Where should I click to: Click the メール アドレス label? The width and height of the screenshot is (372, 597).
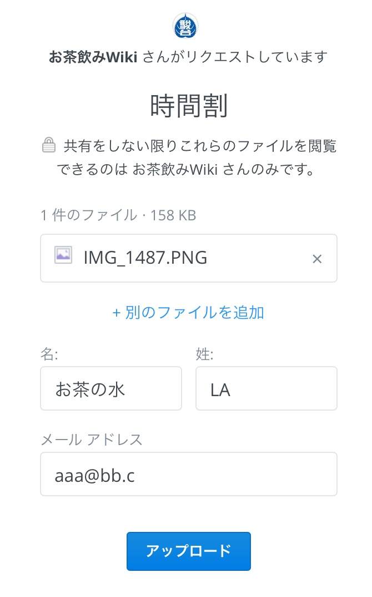(92, 440)
